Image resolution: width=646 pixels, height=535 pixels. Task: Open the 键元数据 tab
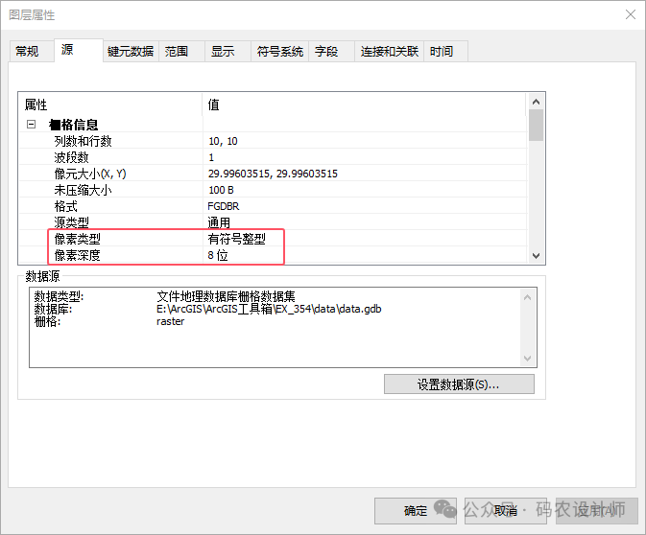[131, 52]
